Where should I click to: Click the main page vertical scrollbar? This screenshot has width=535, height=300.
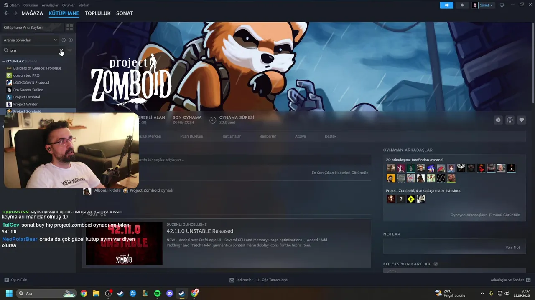tap(533, 62)
